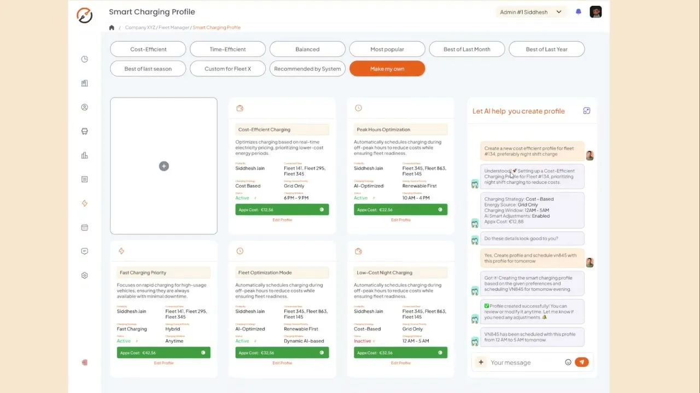Select the lightning charging icon in sidebar
This screenshot has width=700, height=393.
pyautogui.click(x=84, y=203)
